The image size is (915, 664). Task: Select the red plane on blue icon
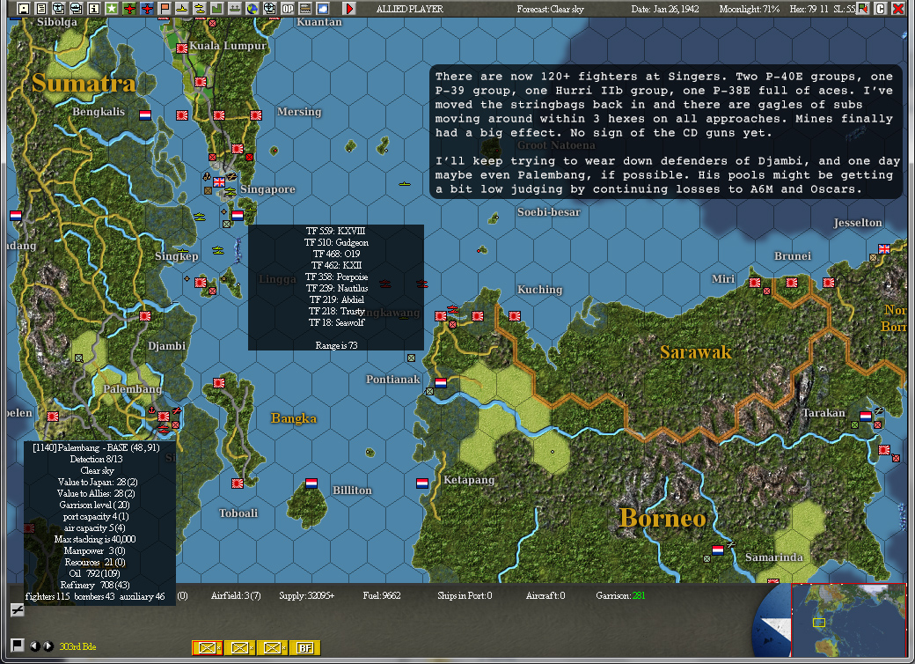point(146,8)
